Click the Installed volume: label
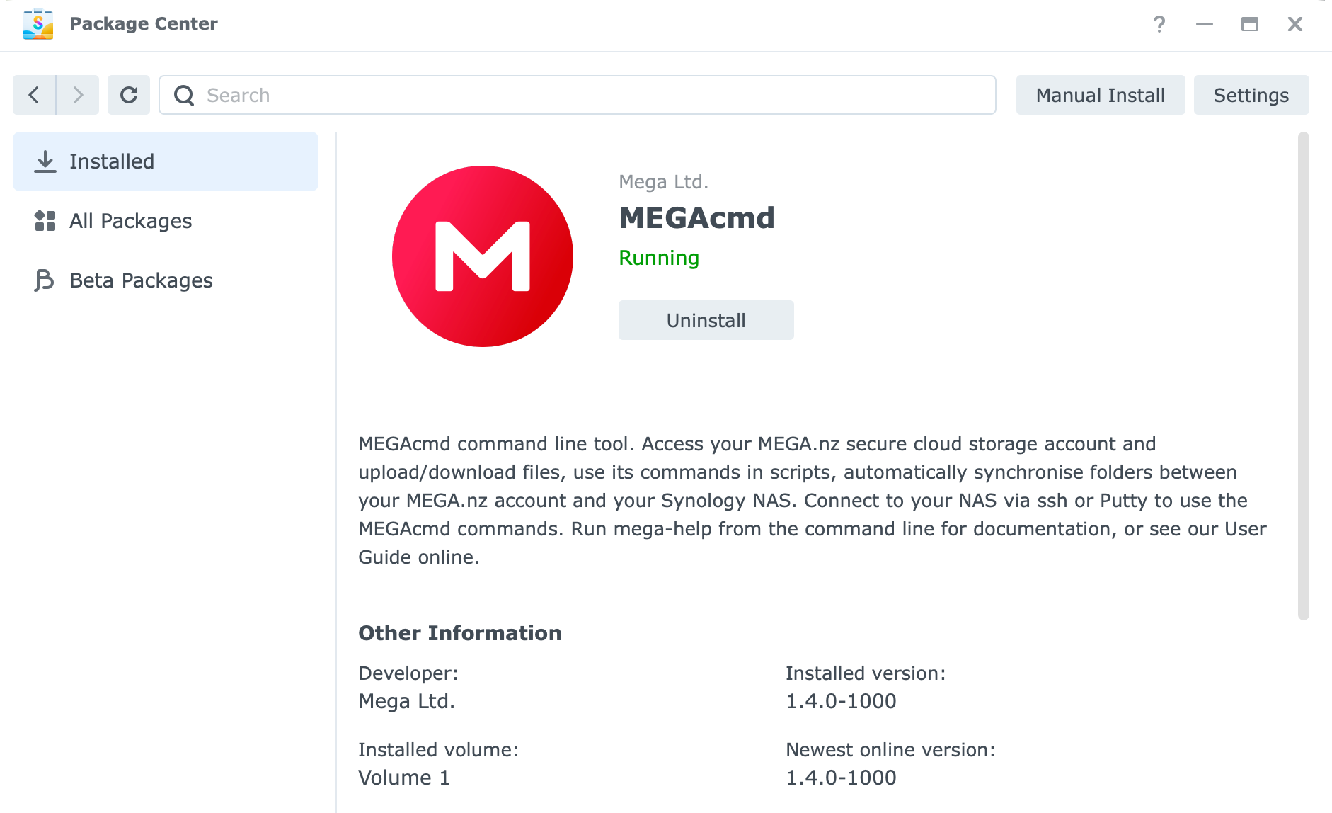Screen dimensions: 1332x813 [x=439, y=750]
